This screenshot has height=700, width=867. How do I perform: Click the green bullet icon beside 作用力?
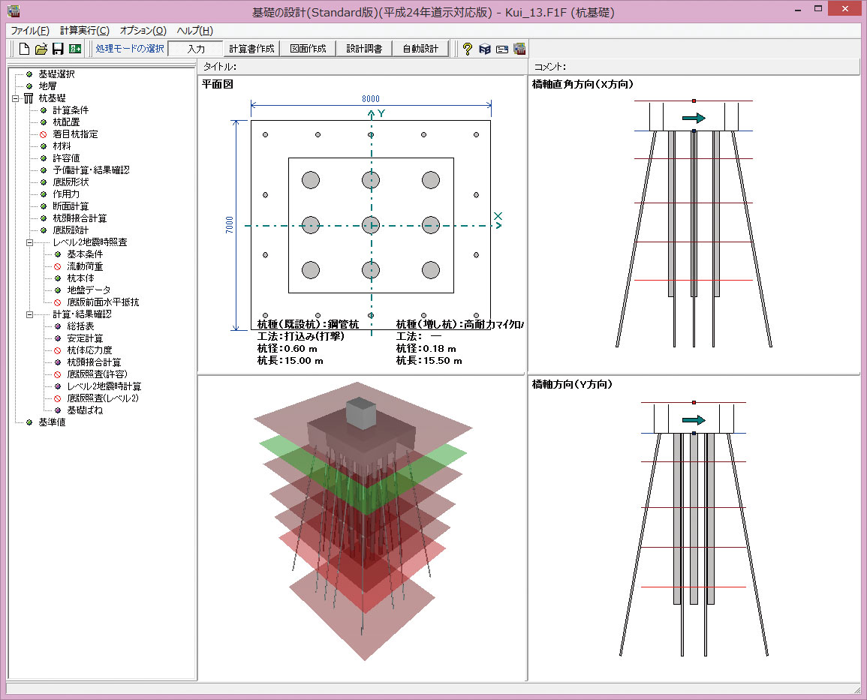point(43,194)
